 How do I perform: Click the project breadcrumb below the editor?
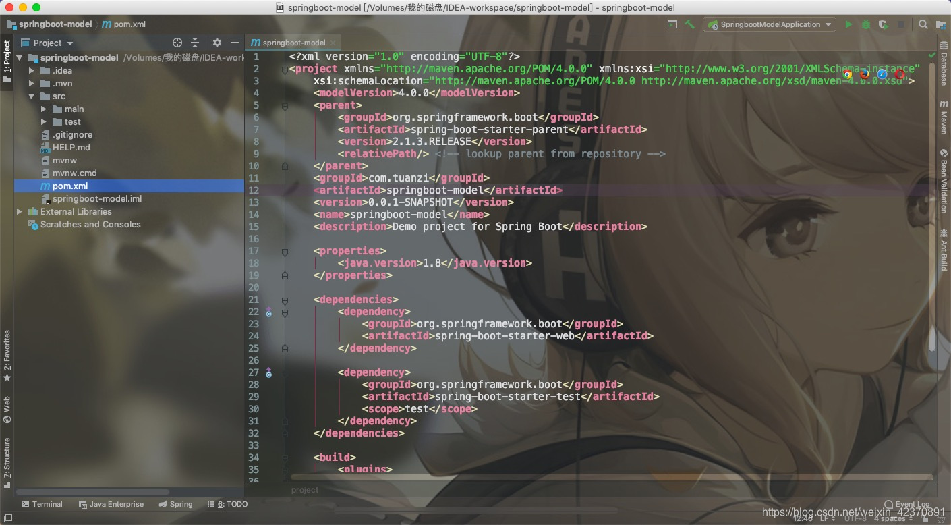click(305, 490)
